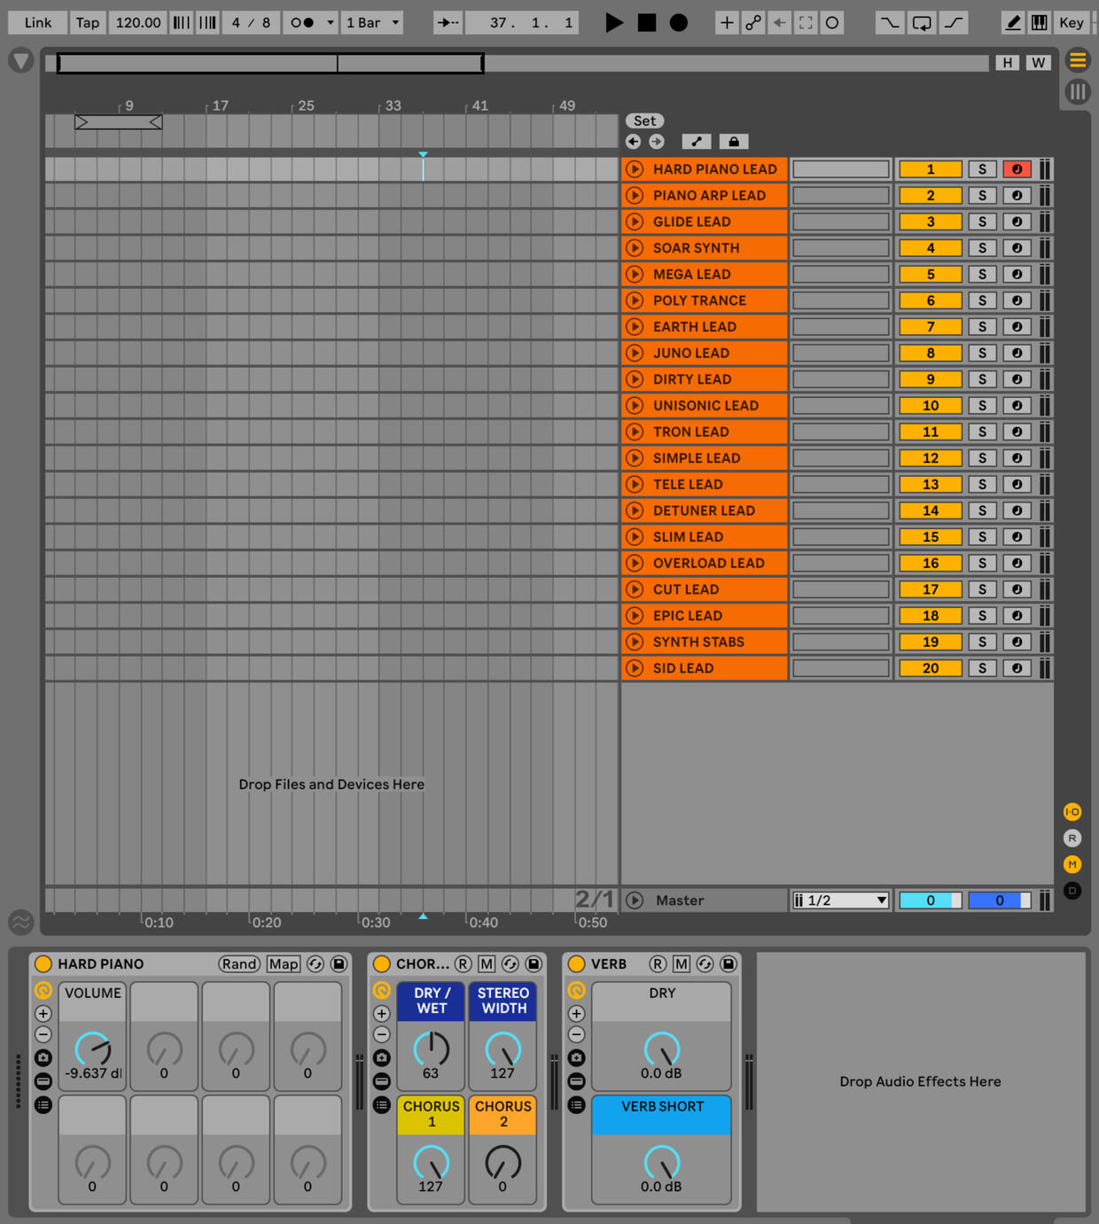
Task: Open the Master output 1/2 dropdown
Action: [840, 900]
